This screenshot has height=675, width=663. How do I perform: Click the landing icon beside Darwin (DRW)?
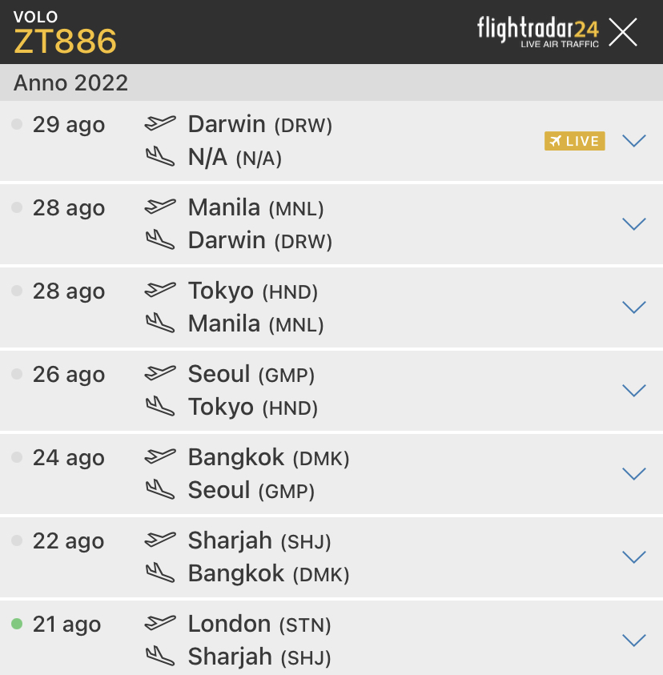point(160,240)
